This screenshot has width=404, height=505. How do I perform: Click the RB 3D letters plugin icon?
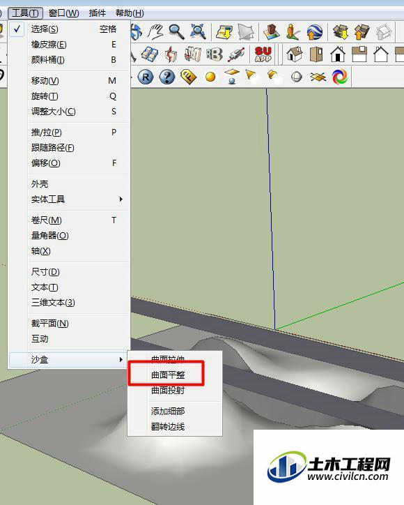pos(215,54)
